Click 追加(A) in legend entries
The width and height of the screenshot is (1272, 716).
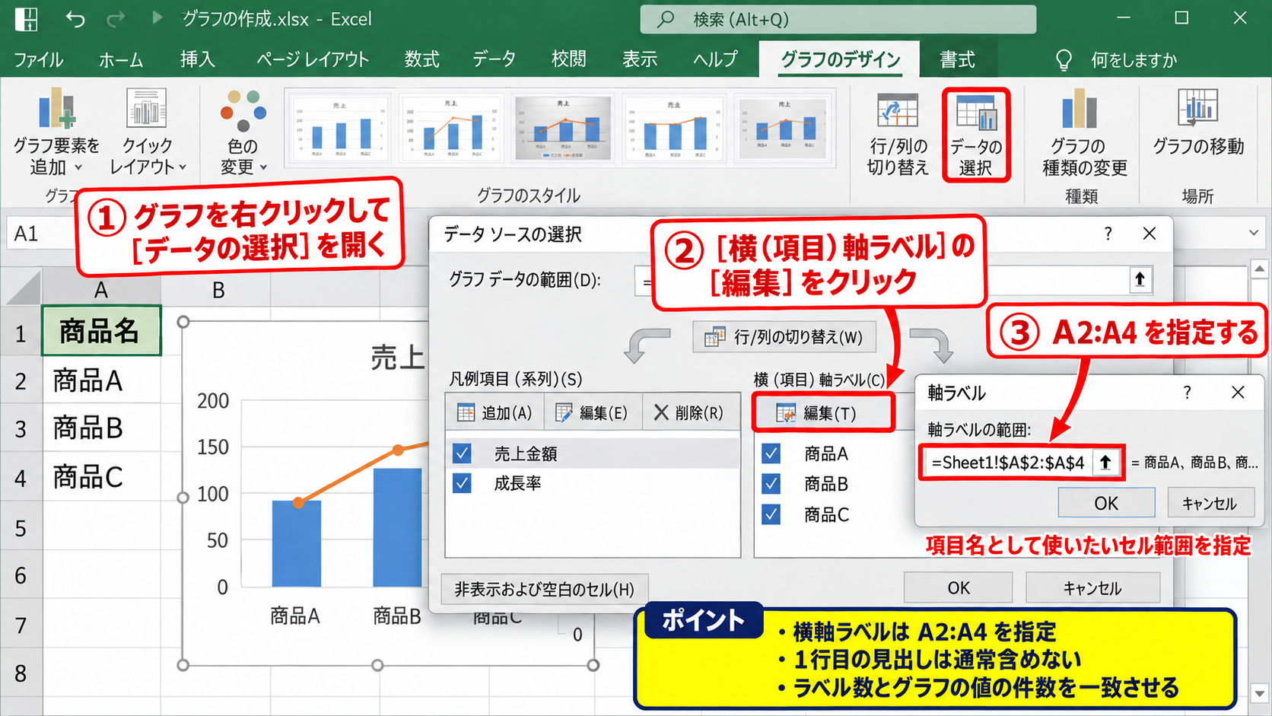(494, 412)
